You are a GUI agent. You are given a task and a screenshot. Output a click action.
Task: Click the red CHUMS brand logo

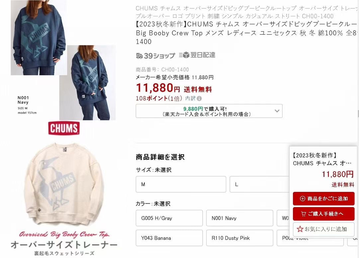point(64,128)
